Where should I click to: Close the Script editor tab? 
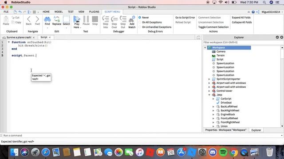click(x=50, y=37)
